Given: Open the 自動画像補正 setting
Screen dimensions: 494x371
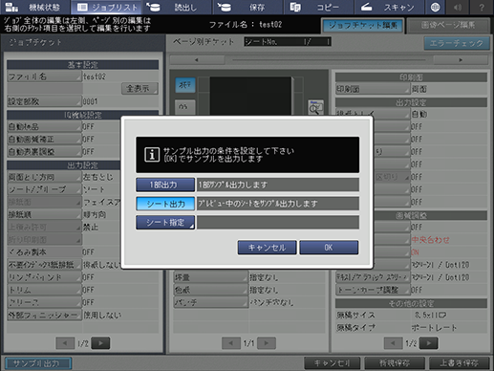Looking at the screenshot, I should point(44,139).
